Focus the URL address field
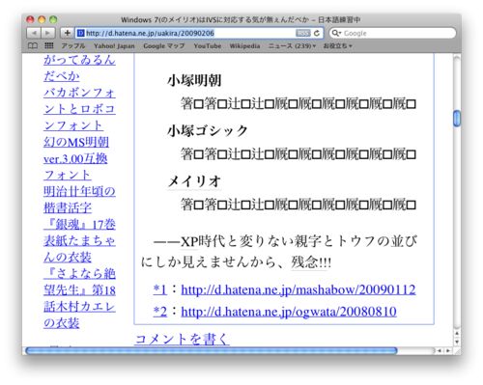 click(199, 33)
